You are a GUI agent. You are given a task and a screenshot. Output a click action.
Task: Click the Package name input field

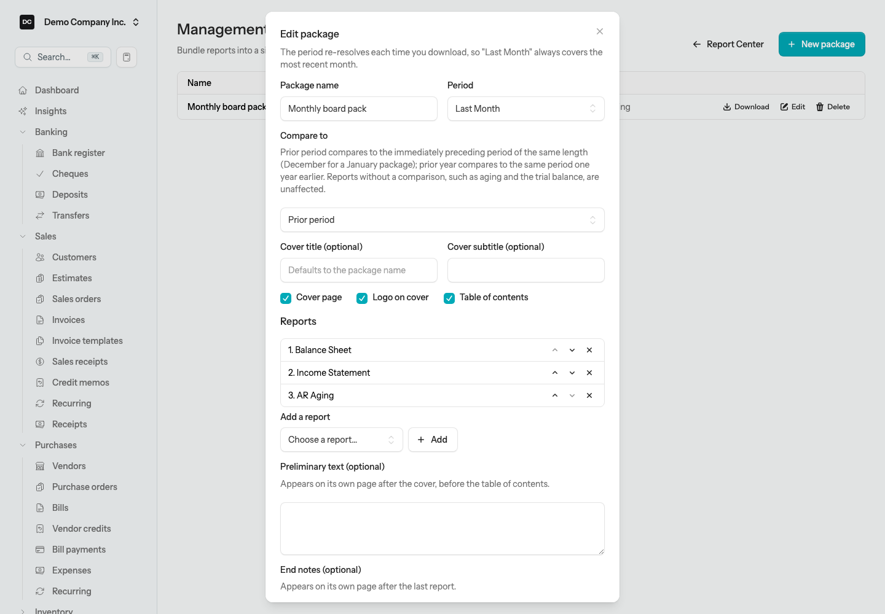pyautogui.click(x=359, y=109)
